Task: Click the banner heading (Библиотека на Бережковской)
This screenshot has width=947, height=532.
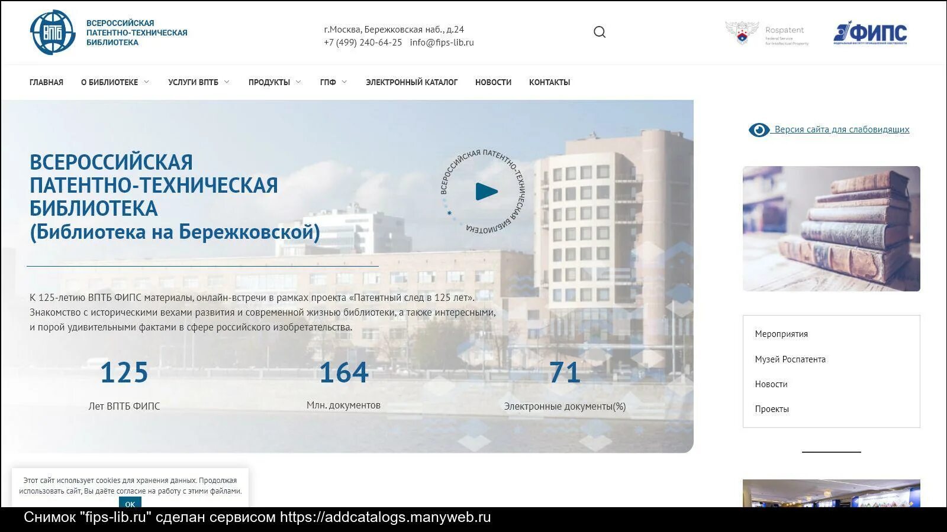Action: tap(175, 232)
